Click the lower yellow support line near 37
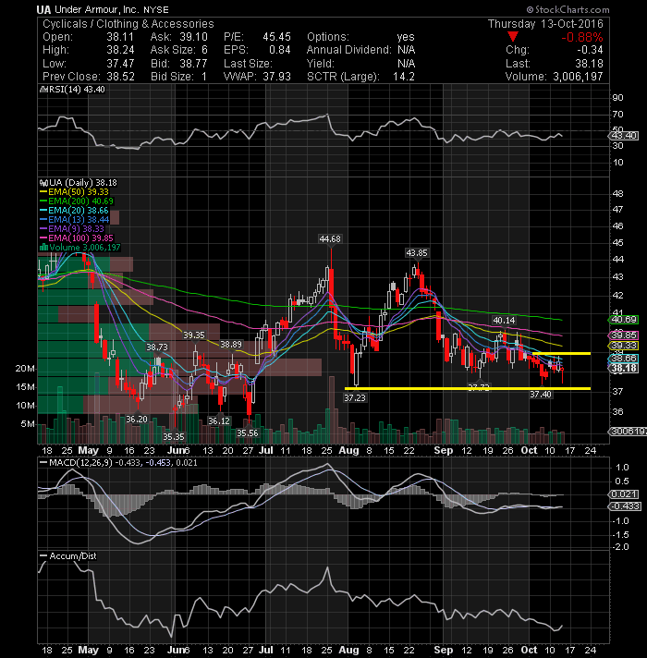 pos(468,388)
